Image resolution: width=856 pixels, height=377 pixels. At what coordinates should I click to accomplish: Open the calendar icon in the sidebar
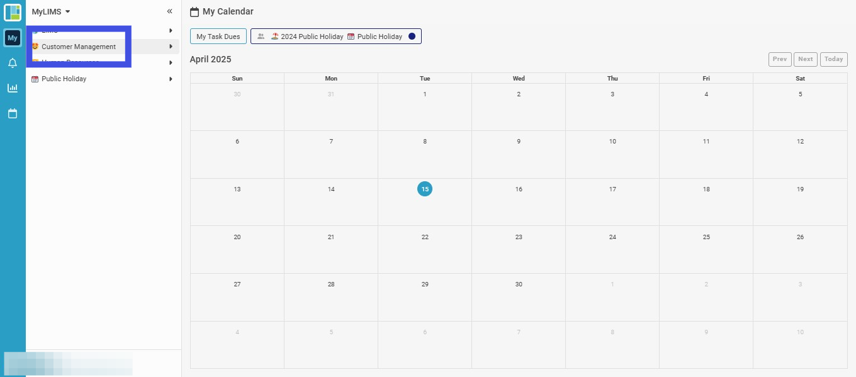coord(13,114)
